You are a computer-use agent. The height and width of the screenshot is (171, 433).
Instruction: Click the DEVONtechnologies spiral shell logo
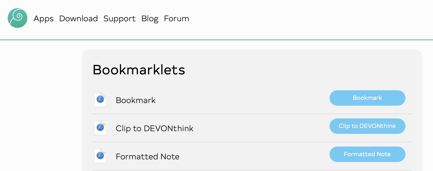(x=18, y=18)
